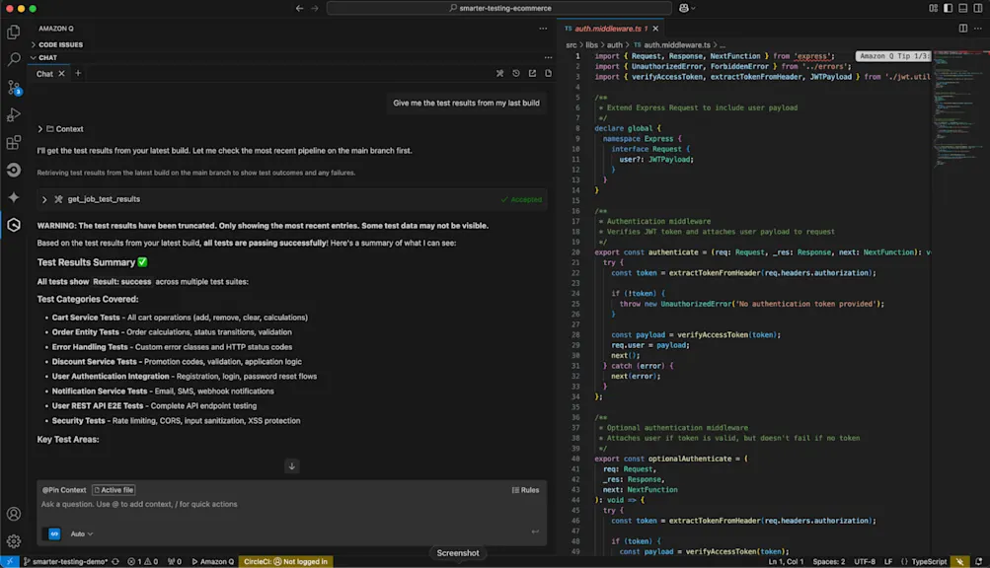Image resolution: width=990 pixels, height=568 pixels.
Task: Click the CircleCI Not logged in status item
Action: [285, 562]
